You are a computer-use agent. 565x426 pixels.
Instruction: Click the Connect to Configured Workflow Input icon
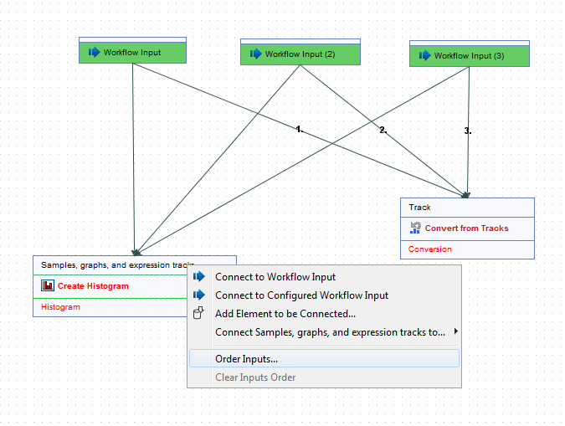point(199,295)
